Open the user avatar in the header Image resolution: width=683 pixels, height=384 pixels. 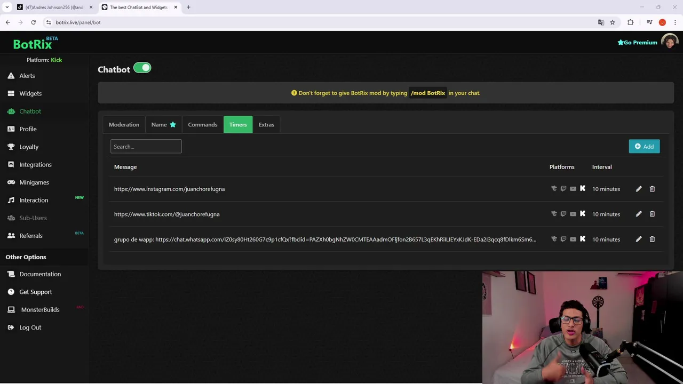click(669, 42)
